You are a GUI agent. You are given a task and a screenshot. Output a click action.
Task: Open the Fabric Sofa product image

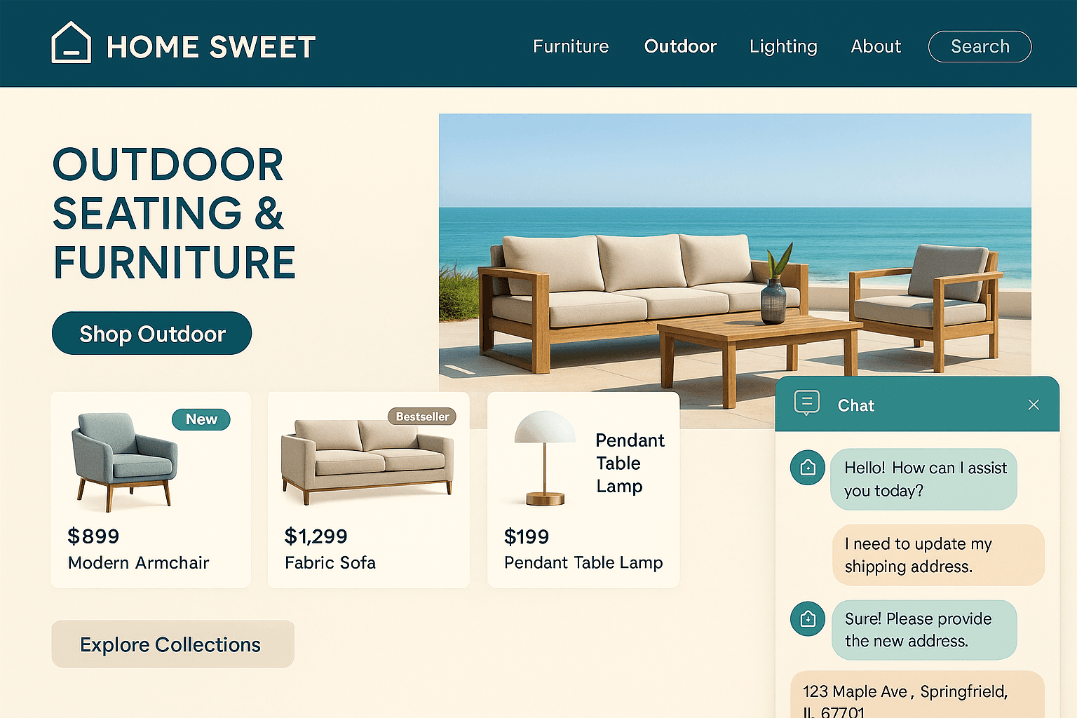(x=367, y=459)
